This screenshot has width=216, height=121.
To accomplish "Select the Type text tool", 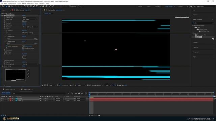I will 37,6.
